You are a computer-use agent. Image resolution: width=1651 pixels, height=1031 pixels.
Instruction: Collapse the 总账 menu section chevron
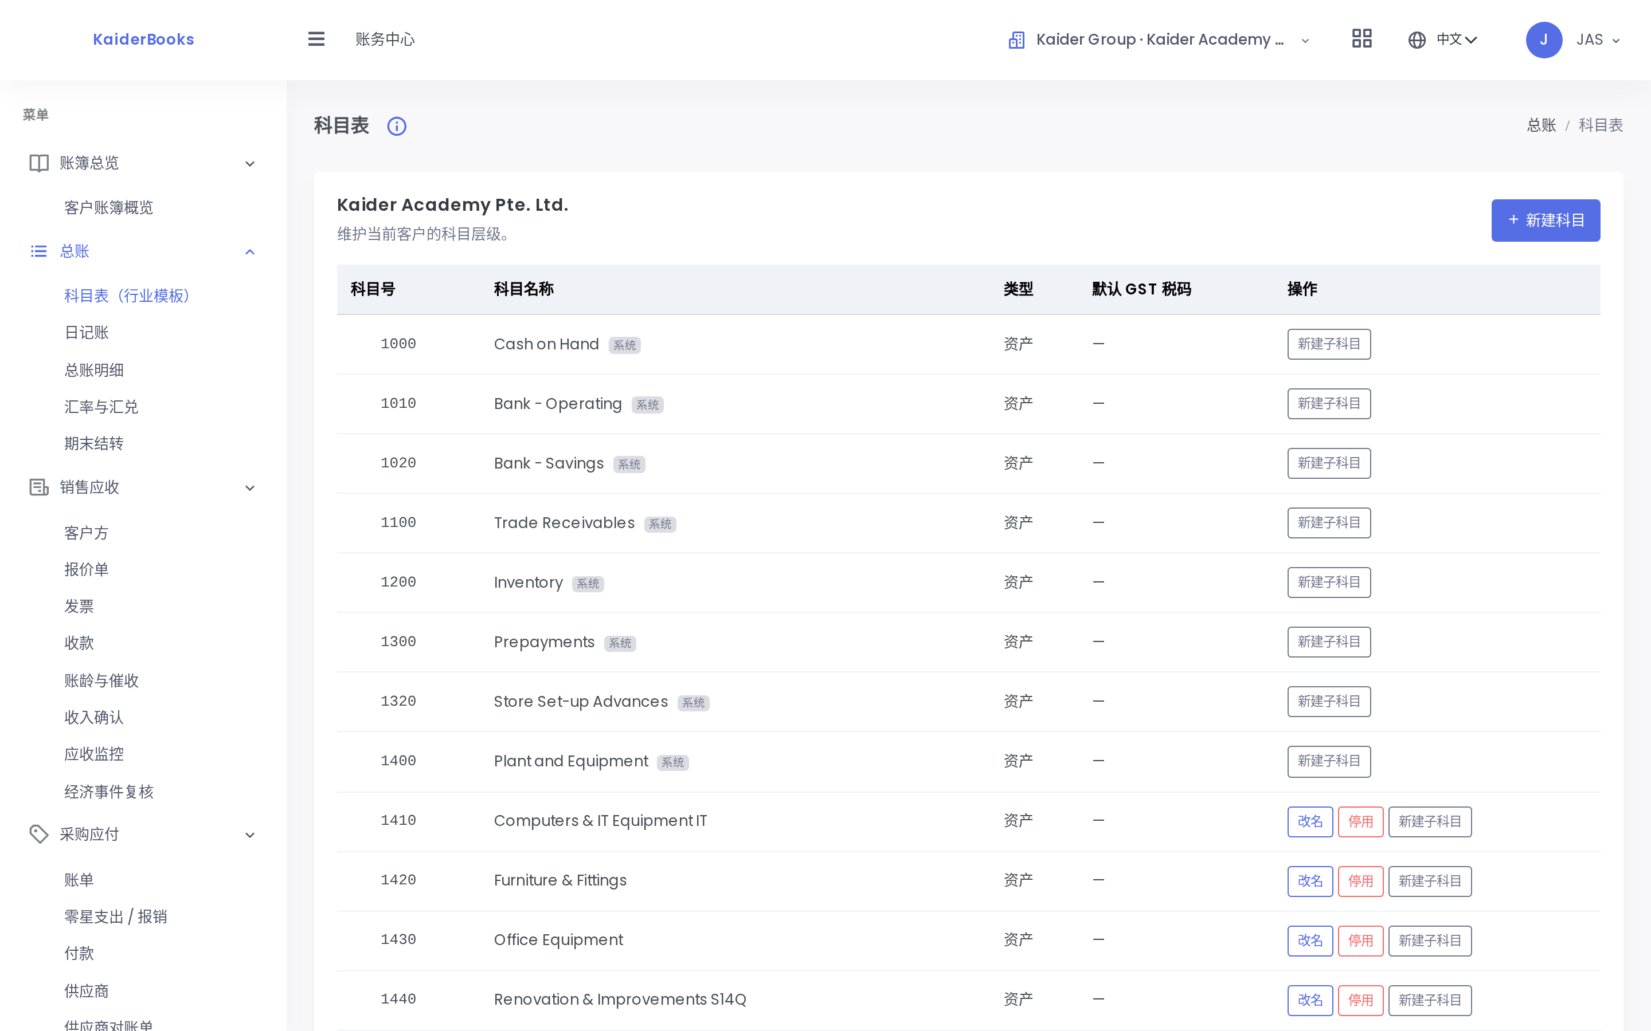click(x=250, y=251)
